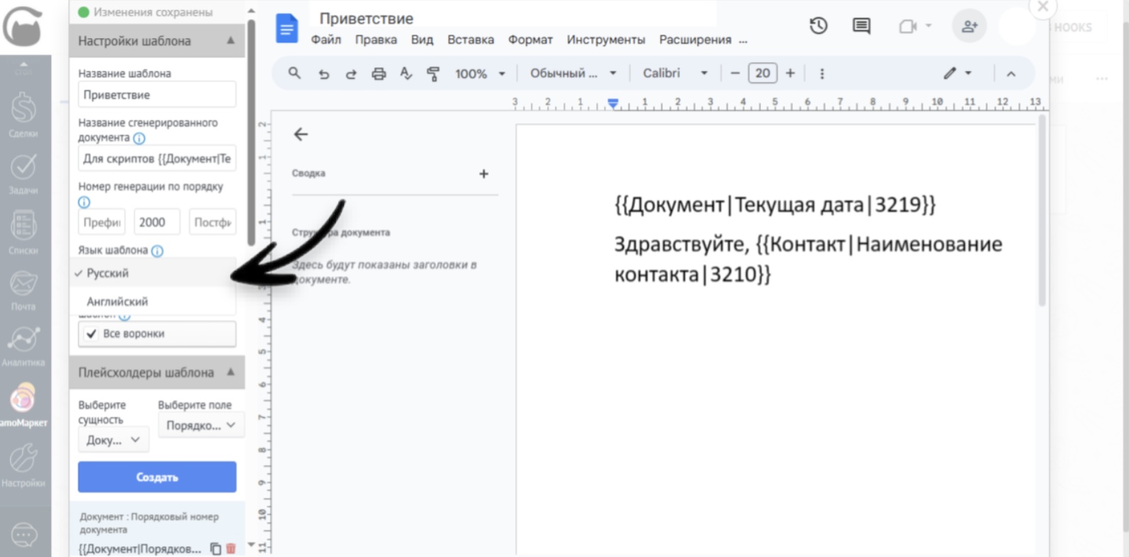The width and height of the screenshot is (1129, 557).
Task: Decrease font size with minus button
Action: coord(735,73)
